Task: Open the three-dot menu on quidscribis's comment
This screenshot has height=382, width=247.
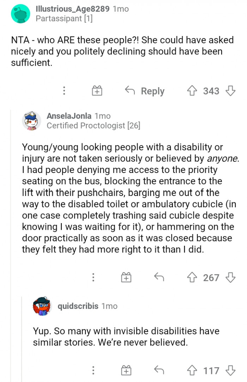Action: point(93,371)
